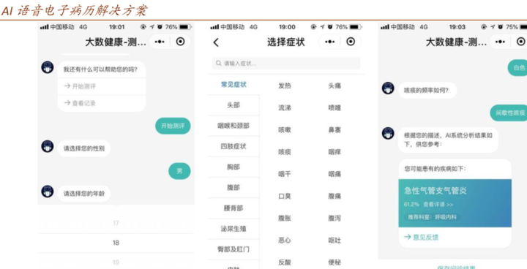Choose the 胸部 category
This screenshot has width=527, height=269.
pyautogui.click(x=233, y=167)
